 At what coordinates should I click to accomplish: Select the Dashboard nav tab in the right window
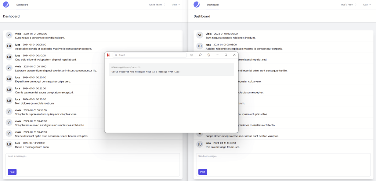coord(213,5)
